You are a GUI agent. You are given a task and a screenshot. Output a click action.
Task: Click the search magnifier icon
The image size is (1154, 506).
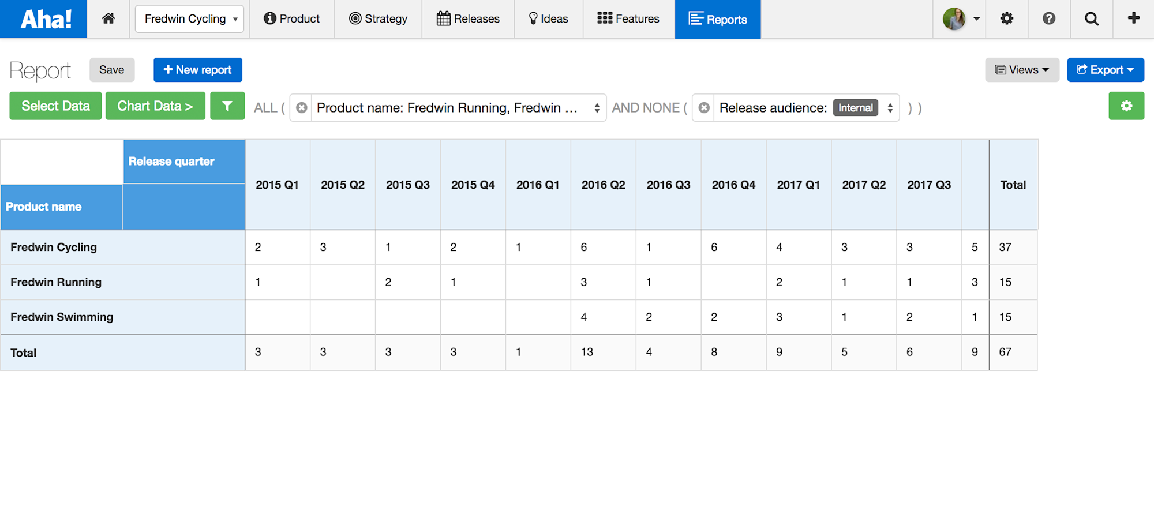1092,18
